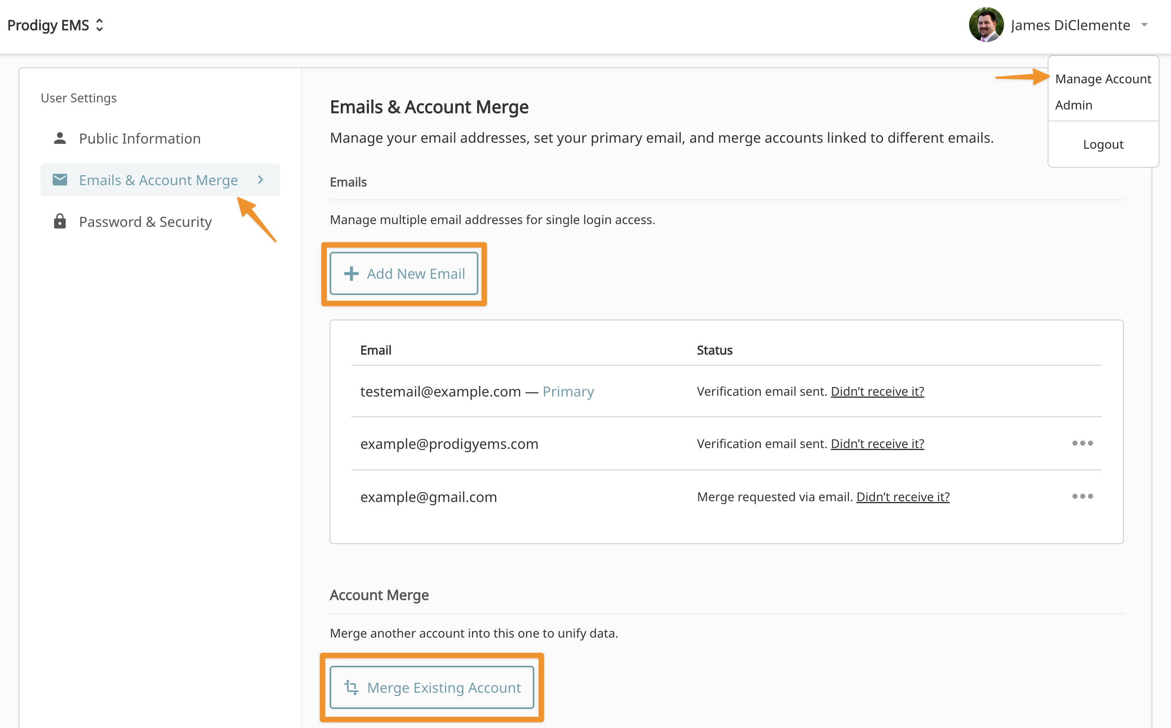1171x728 pixels.
Task: Open the Public Information settings section
Action: tap(140, 139)
